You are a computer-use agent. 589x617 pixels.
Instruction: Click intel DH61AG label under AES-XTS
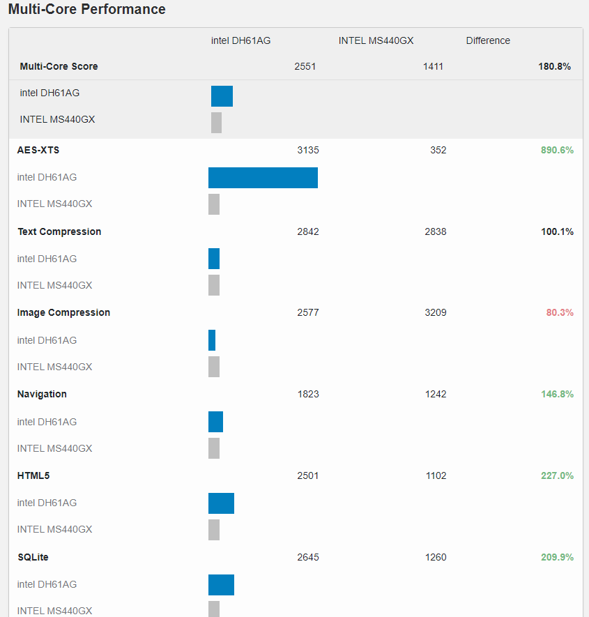pos(47,177)
